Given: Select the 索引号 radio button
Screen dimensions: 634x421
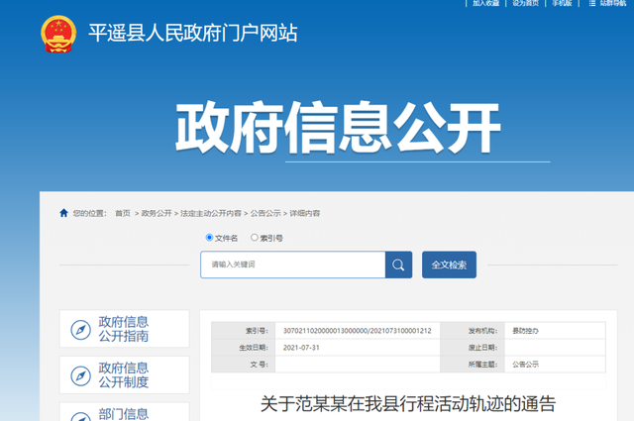Looking at the screenshot, I should (x=255, y=238).
